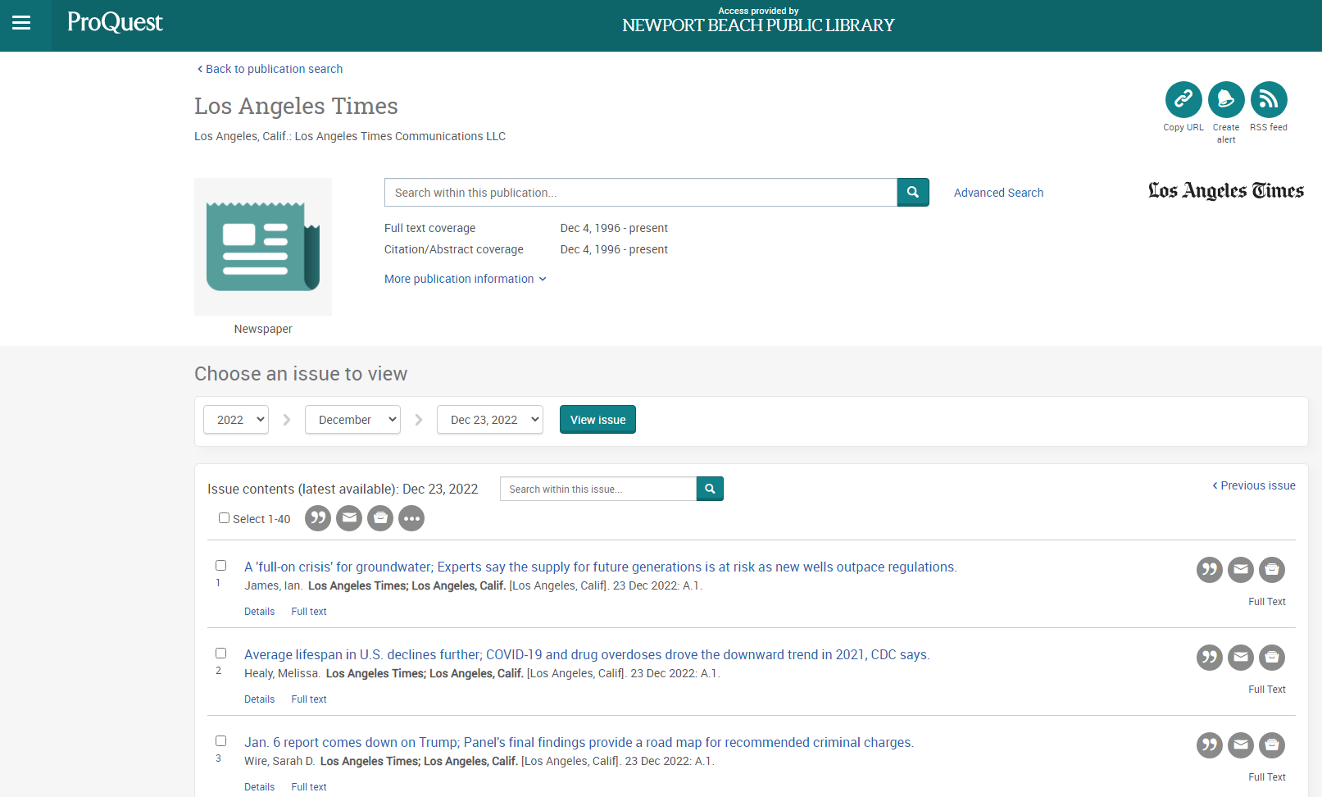Open Details for Jan. 6 report article
This screenshot has width=1322, height=797.
click(260, 787)
